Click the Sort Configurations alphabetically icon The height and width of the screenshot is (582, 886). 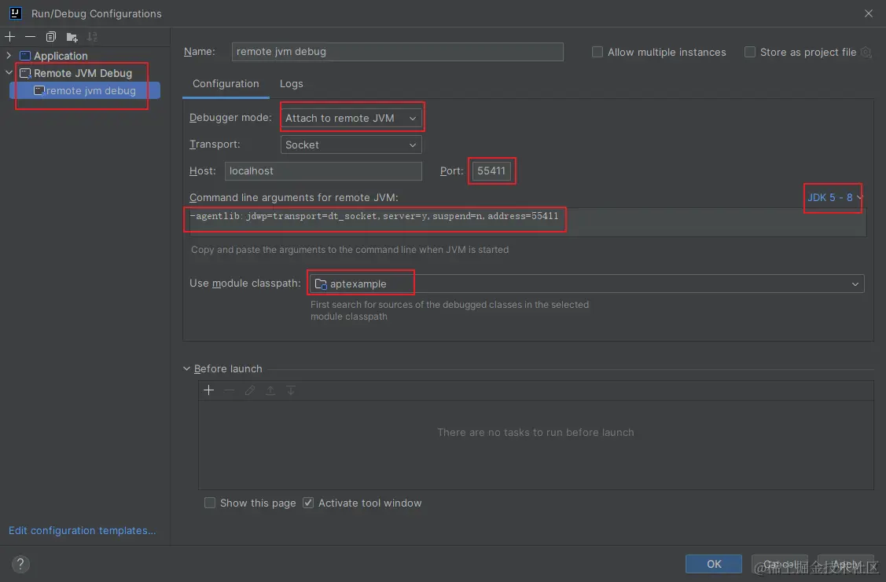point(93,37)
